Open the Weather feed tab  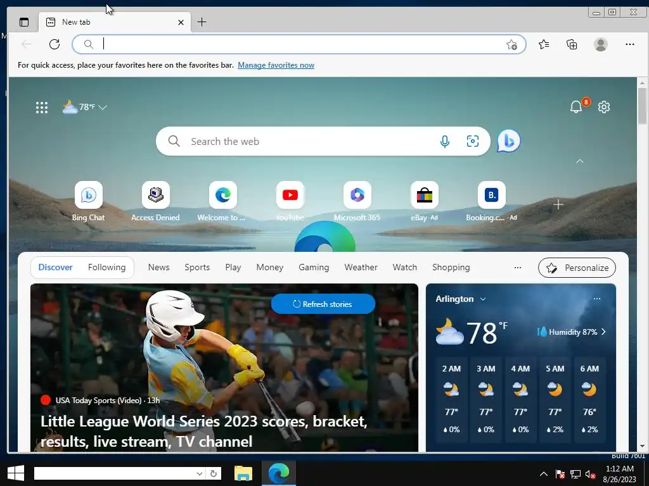point(361,268)
